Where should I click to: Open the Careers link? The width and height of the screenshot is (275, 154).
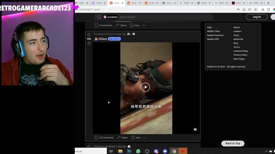click(238, 31)
